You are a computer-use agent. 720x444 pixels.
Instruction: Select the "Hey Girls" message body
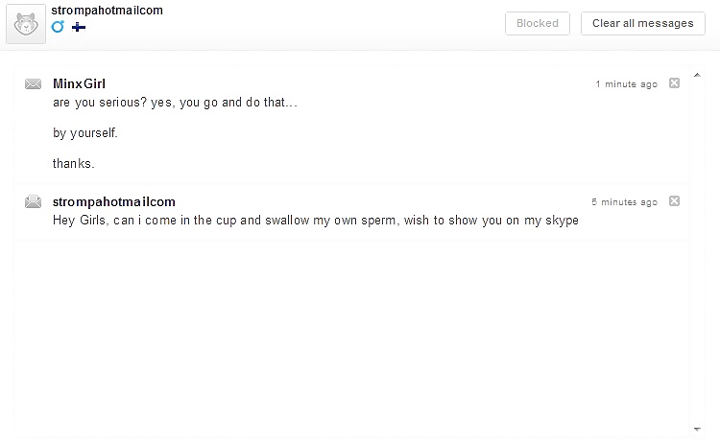(316, 221)
